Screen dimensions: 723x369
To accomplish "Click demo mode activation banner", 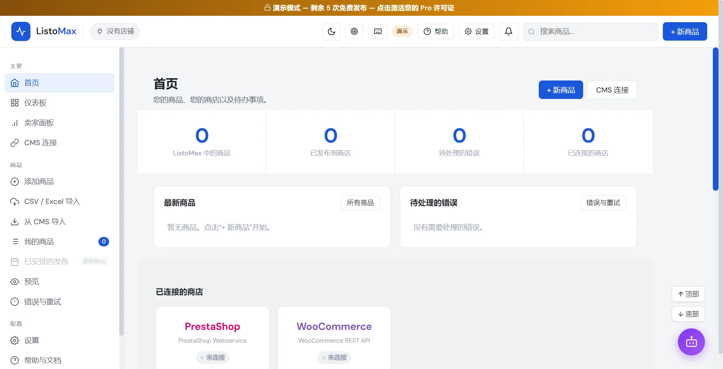I will tap(359, 8).
